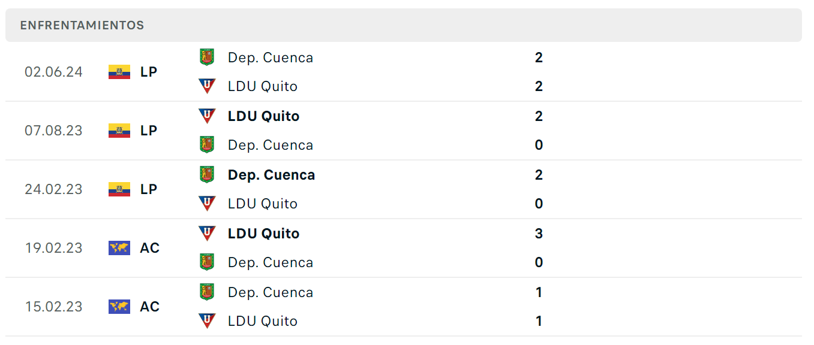Click world map icon beside 15.02.23
The height and width of the screenshot is (345, 814).
tap(119, 307)
